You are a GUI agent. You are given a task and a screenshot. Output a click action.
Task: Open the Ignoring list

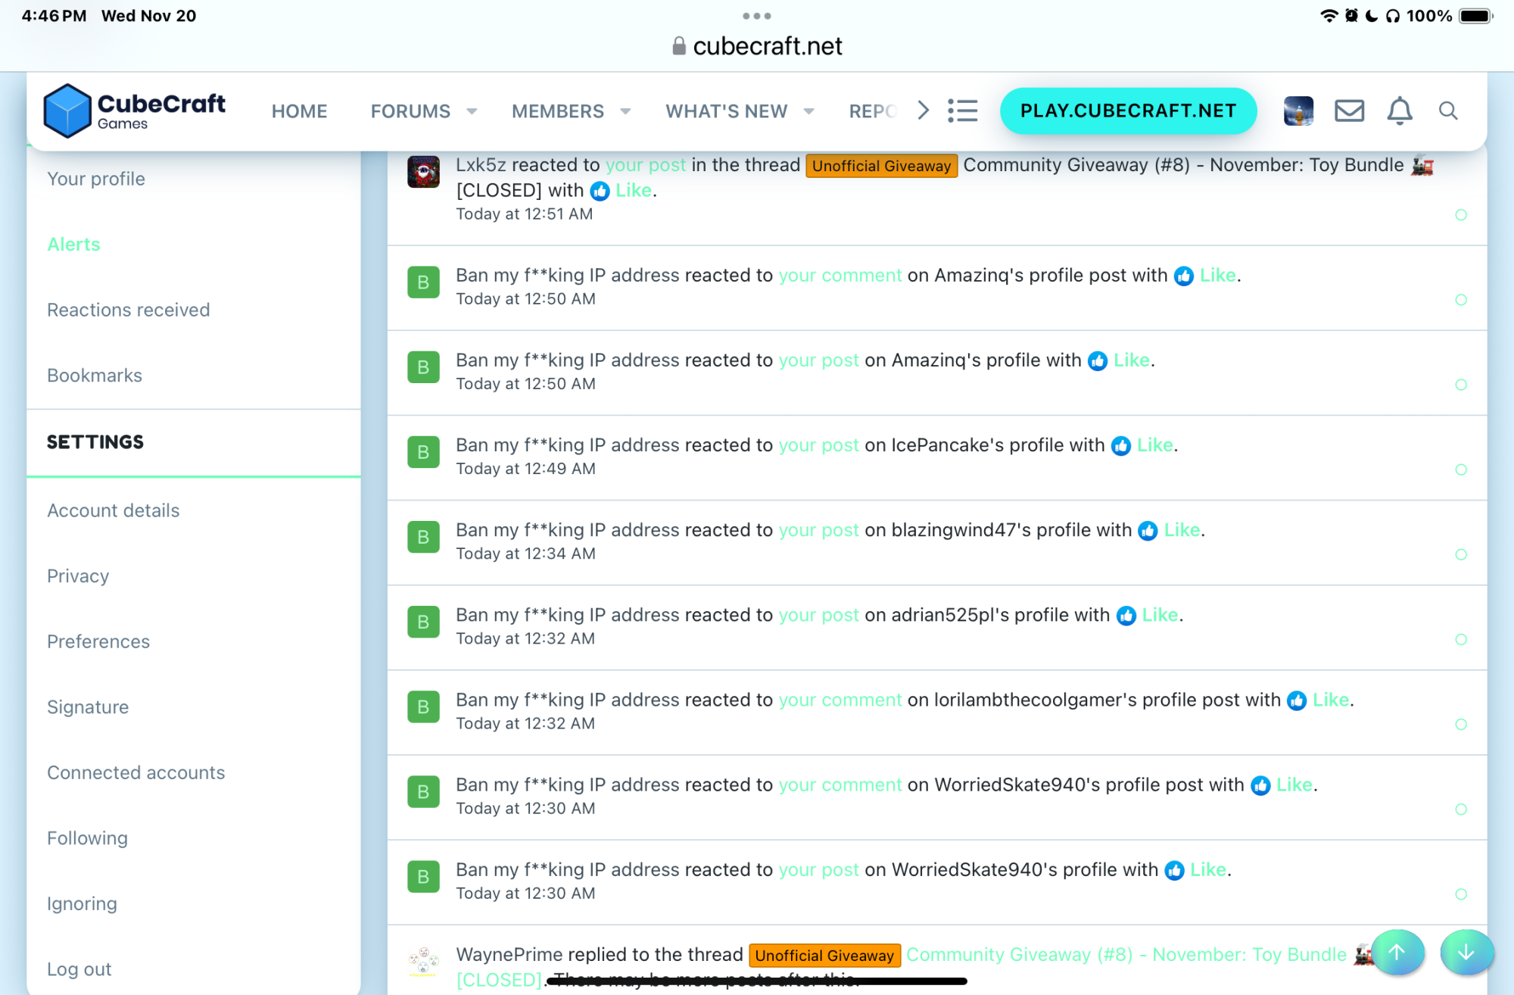coord(82,903)
